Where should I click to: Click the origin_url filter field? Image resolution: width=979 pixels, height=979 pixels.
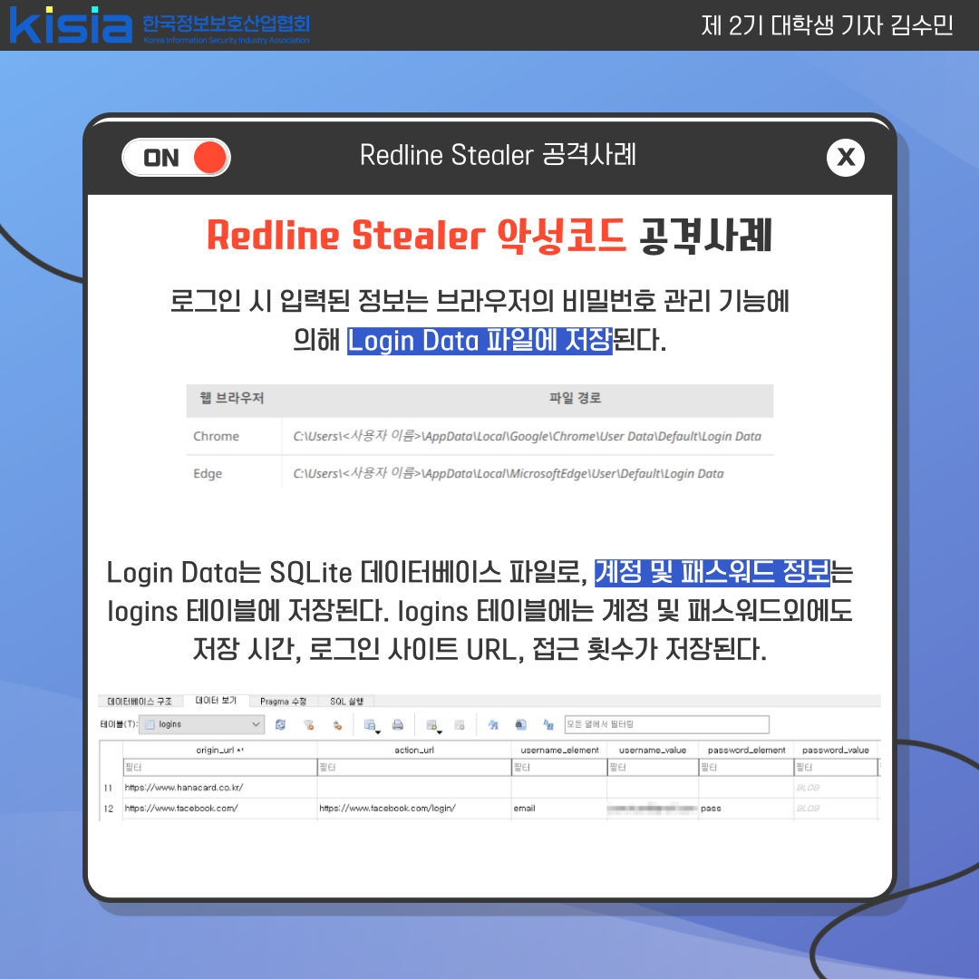coord(219,768)
